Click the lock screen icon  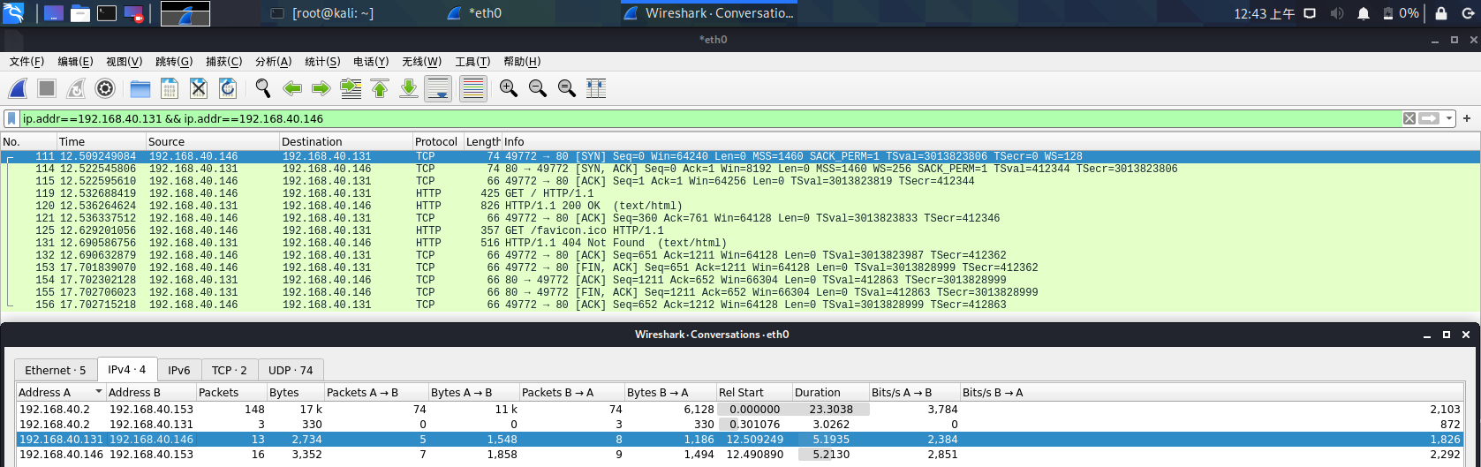[1441, 13]
